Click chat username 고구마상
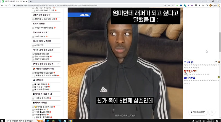 point(188,62)
